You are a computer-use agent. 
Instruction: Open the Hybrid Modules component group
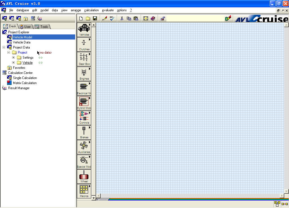(x=84, y=103)
